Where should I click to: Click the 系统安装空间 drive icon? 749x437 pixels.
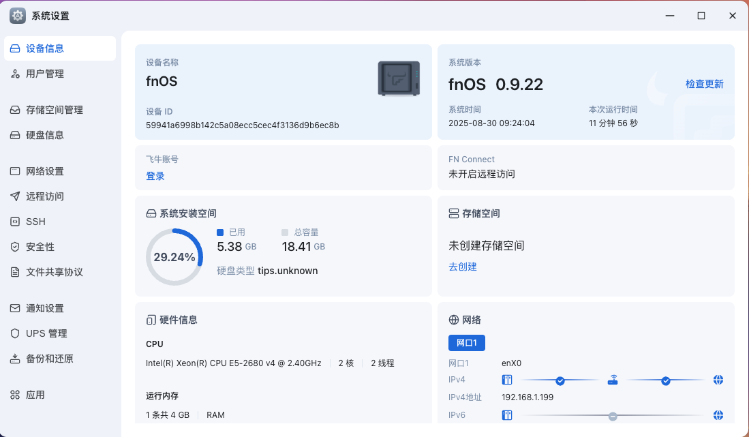[151, 213]
